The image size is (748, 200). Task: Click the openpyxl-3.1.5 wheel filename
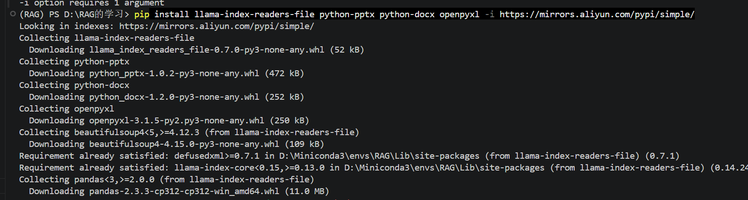tap(177, 121)
